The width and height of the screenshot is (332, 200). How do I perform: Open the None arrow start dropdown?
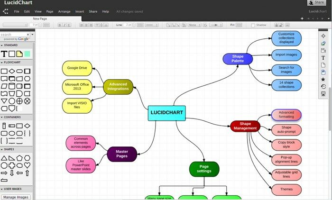tap(194, 25)
